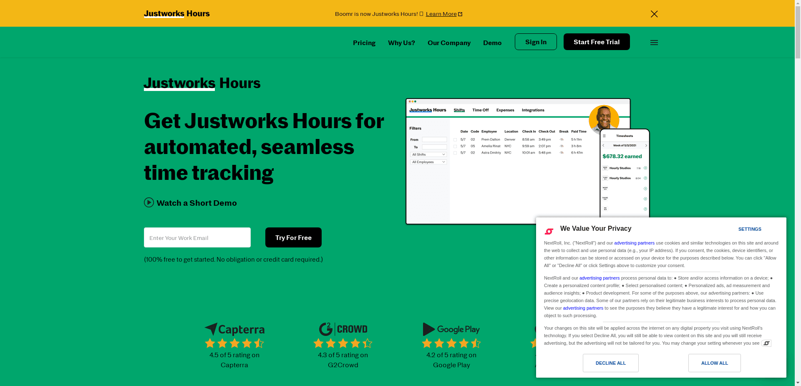Click the Enter Your Work Email field
This screenshot has width=801, height=386.
[x=197, y=237]
